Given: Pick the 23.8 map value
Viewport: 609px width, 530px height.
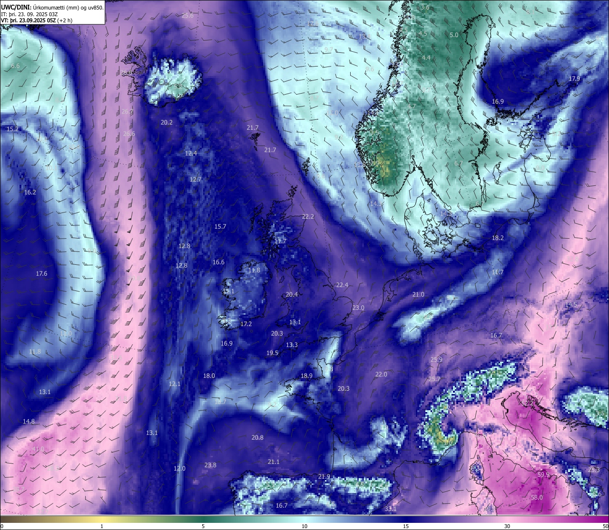Looking at the screenshot, I should (x=210, y=465).
